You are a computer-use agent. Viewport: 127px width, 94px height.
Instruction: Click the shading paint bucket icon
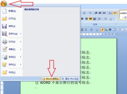(105, 19)
